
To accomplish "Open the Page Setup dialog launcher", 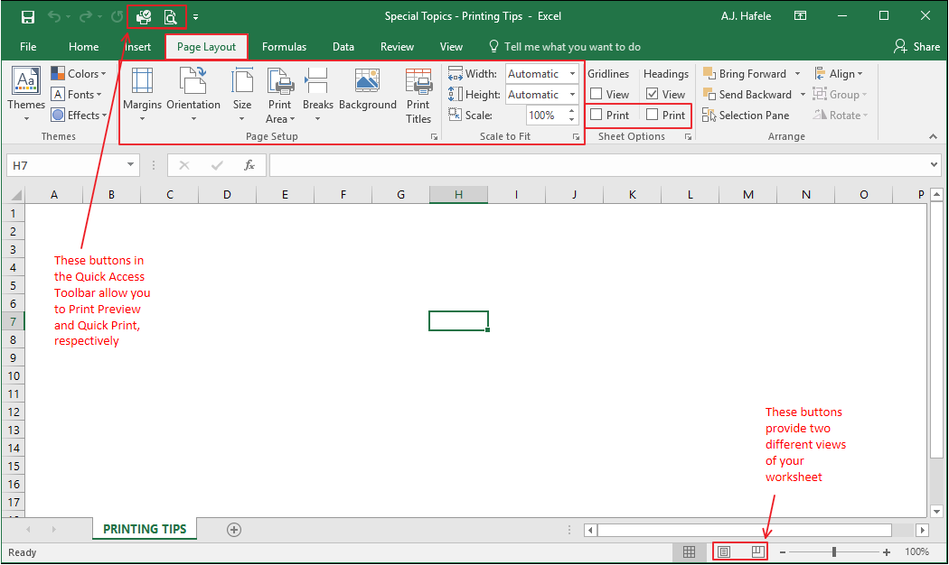I will tap(434, 137).
